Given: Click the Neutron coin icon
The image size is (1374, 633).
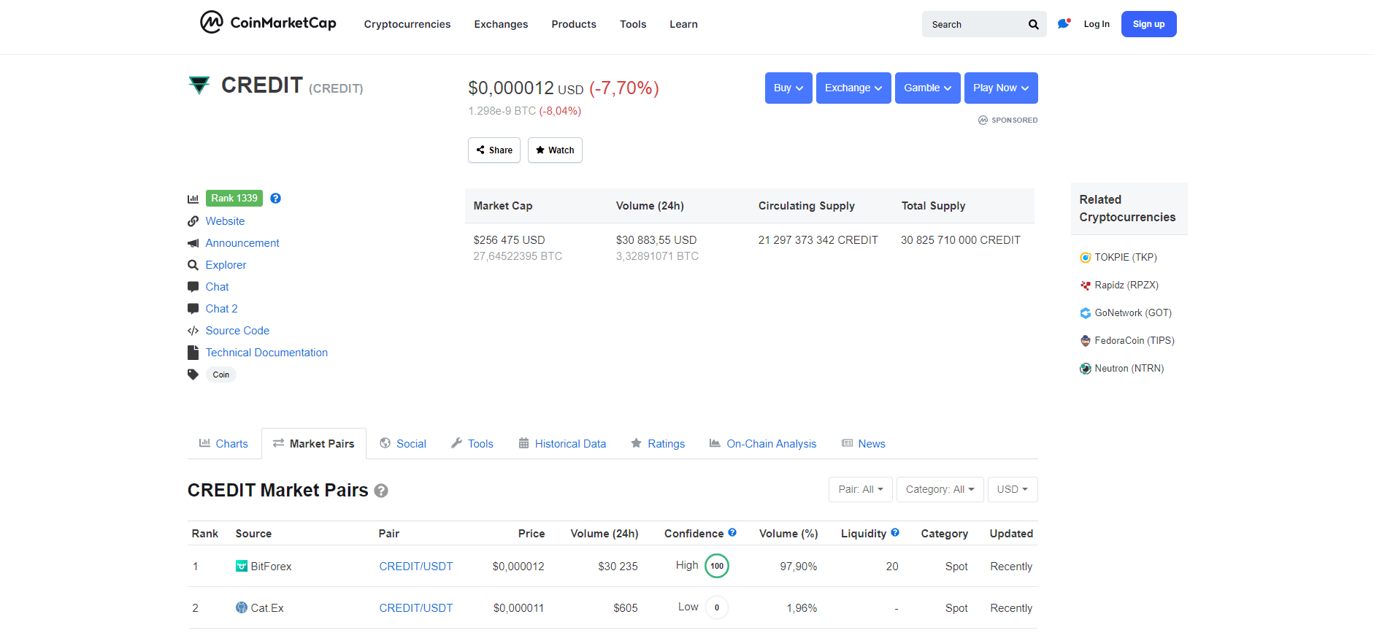Looking at the screenshot, I should 1086,368.
